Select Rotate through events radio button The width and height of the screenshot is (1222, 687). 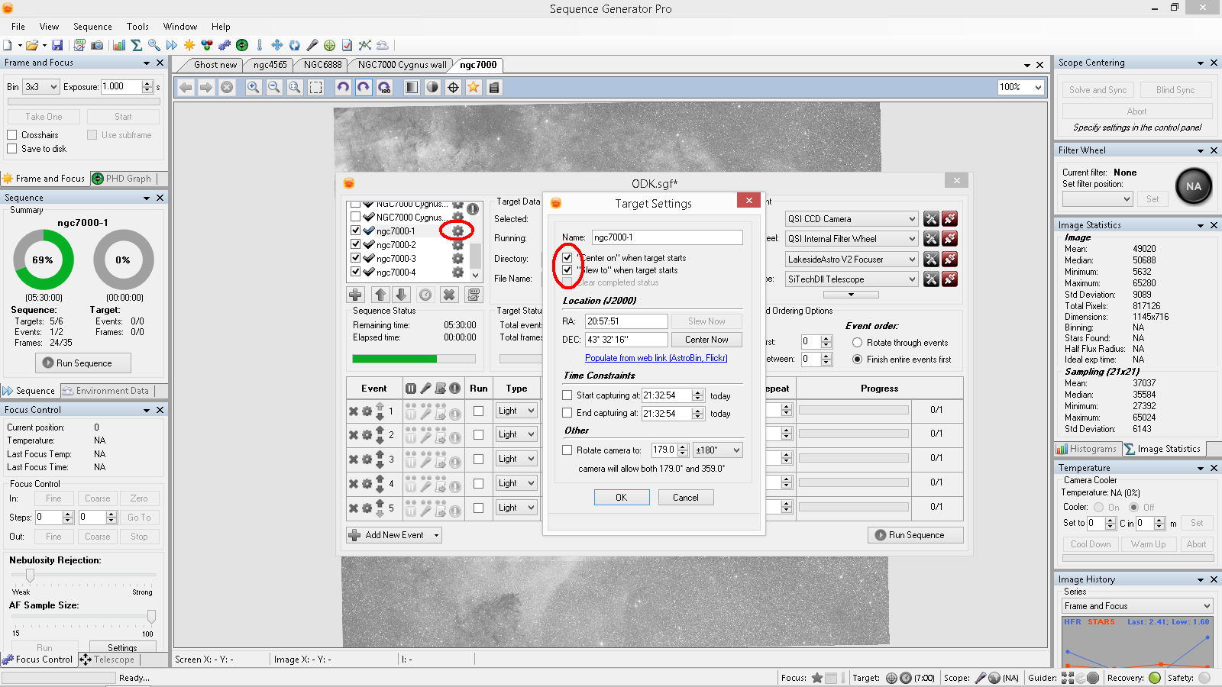pyautogui.click(x=857, y=343)
